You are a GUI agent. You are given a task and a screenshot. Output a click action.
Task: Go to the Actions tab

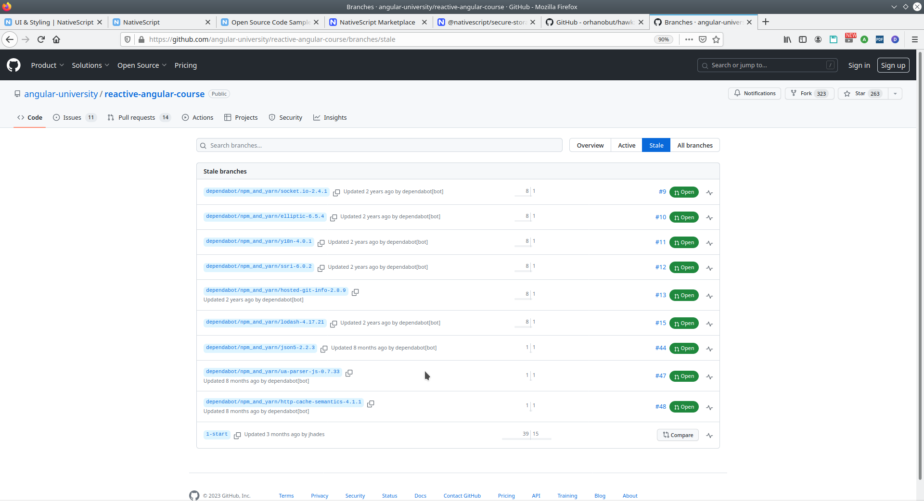pyautogui.click(x=198, y=117)
